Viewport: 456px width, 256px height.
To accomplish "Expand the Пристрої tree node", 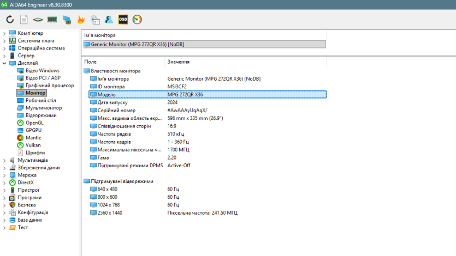I will click(x=4, y=190).
